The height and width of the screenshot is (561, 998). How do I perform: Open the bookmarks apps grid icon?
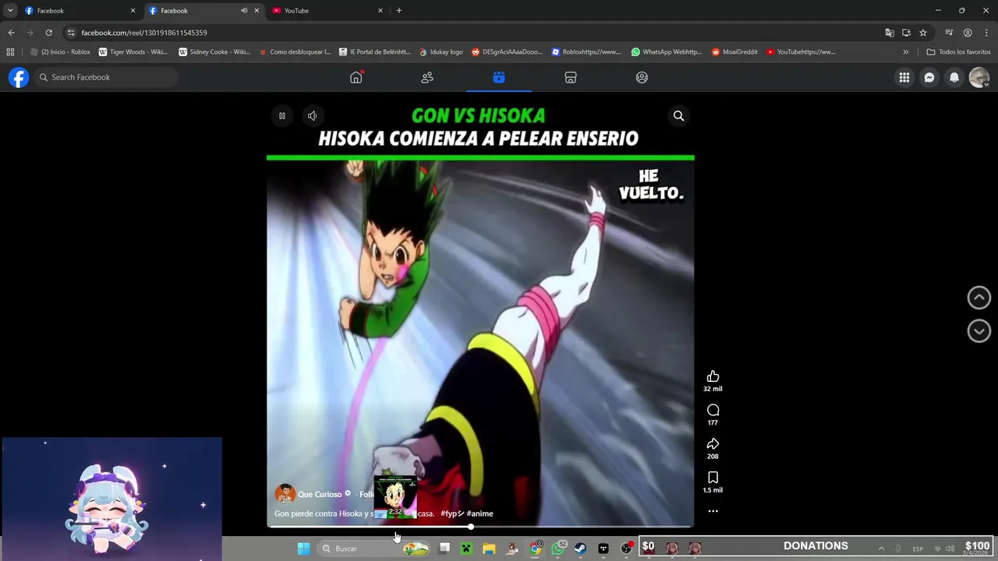[10, 52]
